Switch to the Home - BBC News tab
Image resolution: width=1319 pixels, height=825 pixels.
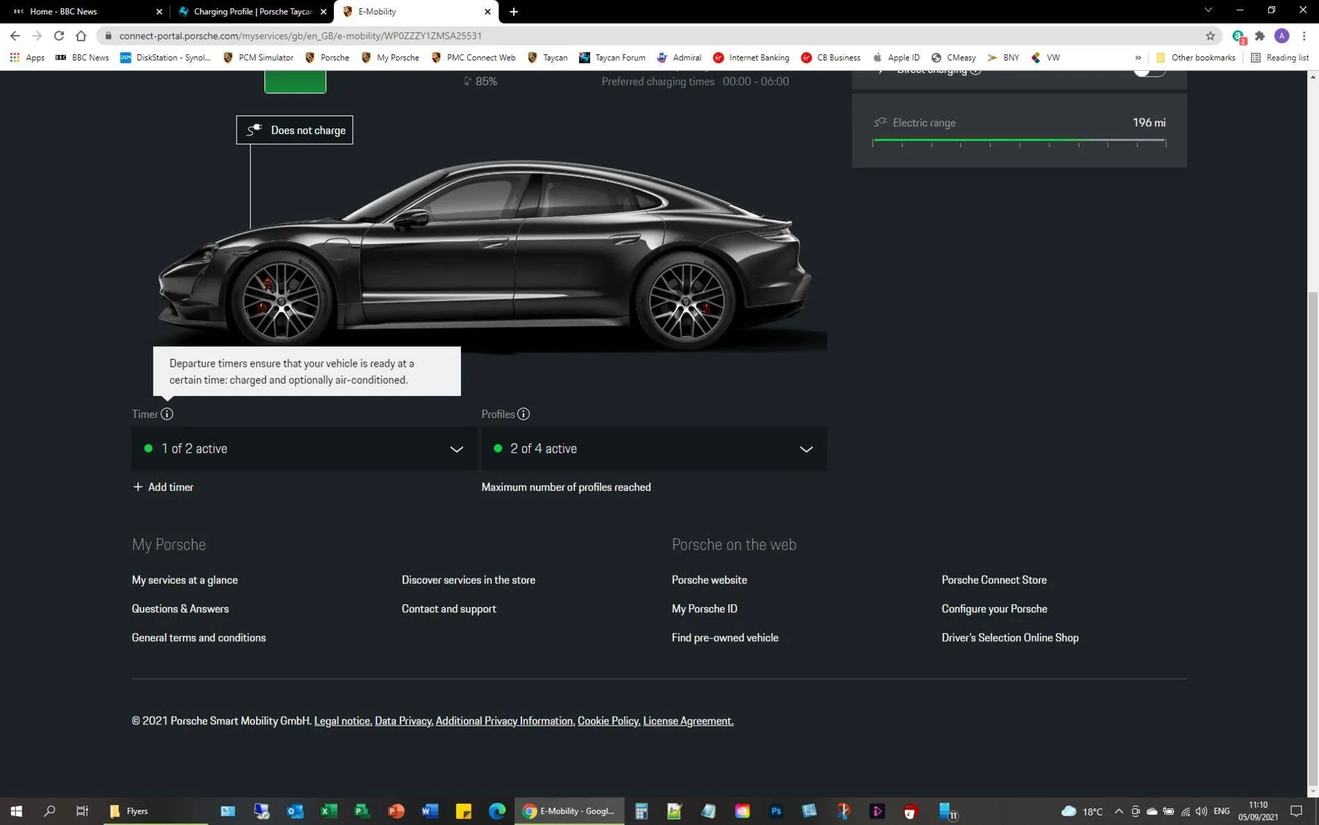point(83,11)
